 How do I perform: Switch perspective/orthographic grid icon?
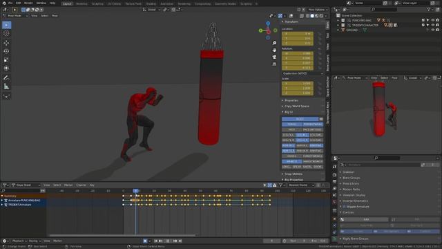point(274,64)
